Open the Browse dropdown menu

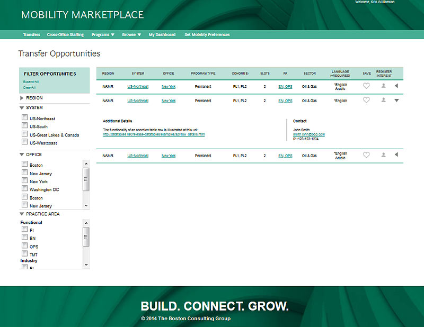pyautogui.click(x=131, y=35)
